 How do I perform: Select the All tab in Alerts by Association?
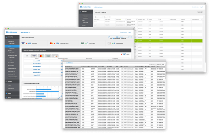point(27,56)
